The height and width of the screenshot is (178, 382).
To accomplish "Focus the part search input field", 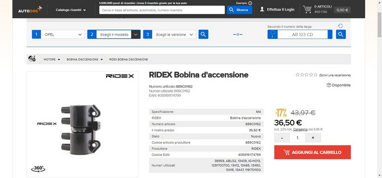I will 162,10.
